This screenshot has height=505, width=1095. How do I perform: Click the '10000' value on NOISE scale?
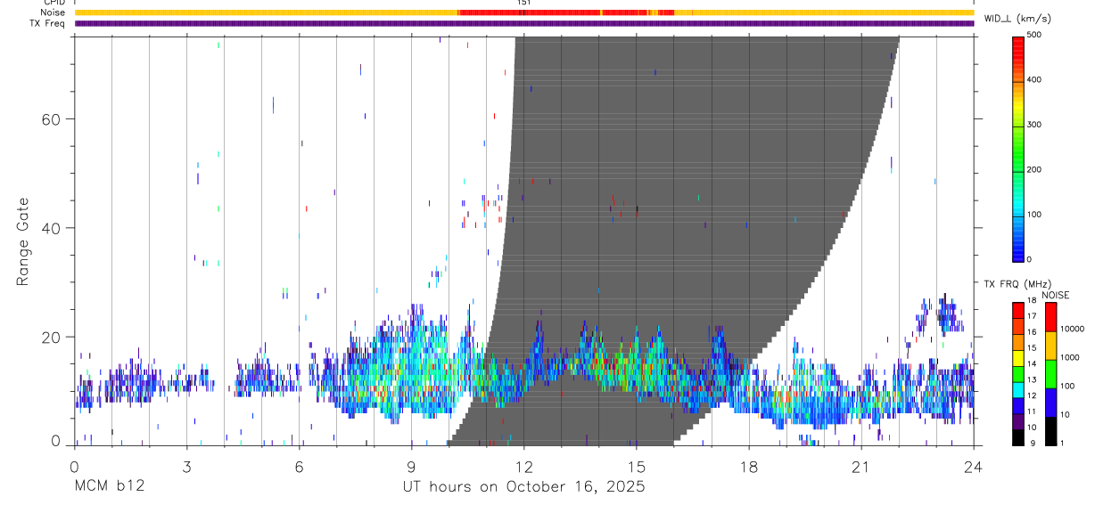[1071, 329]
